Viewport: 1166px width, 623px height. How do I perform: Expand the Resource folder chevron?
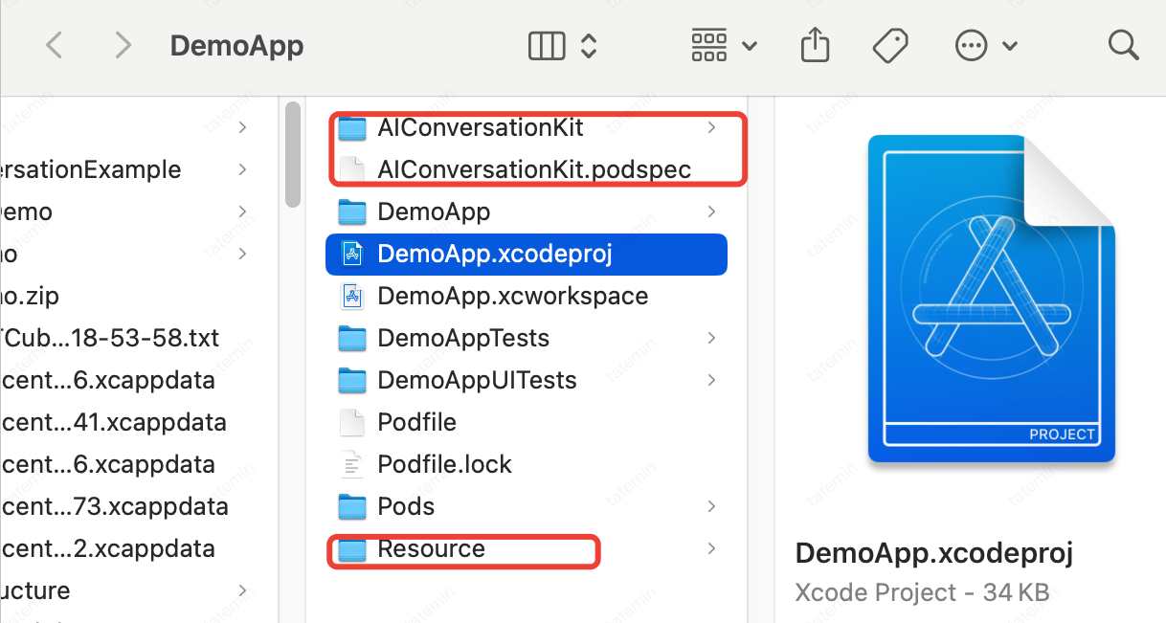pos(711,548)
